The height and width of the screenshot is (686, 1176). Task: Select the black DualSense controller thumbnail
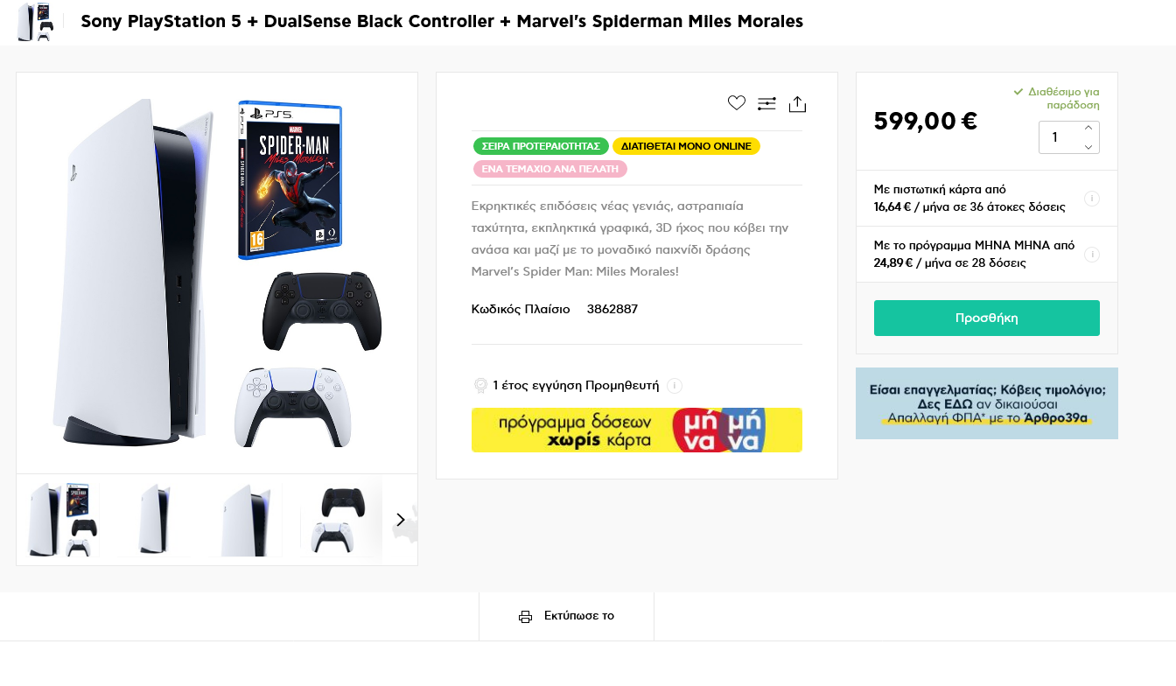336,520
